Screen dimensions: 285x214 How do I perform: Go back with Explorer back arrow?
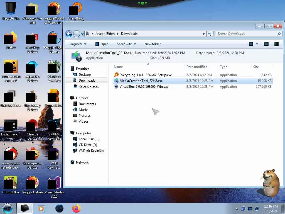69,34
